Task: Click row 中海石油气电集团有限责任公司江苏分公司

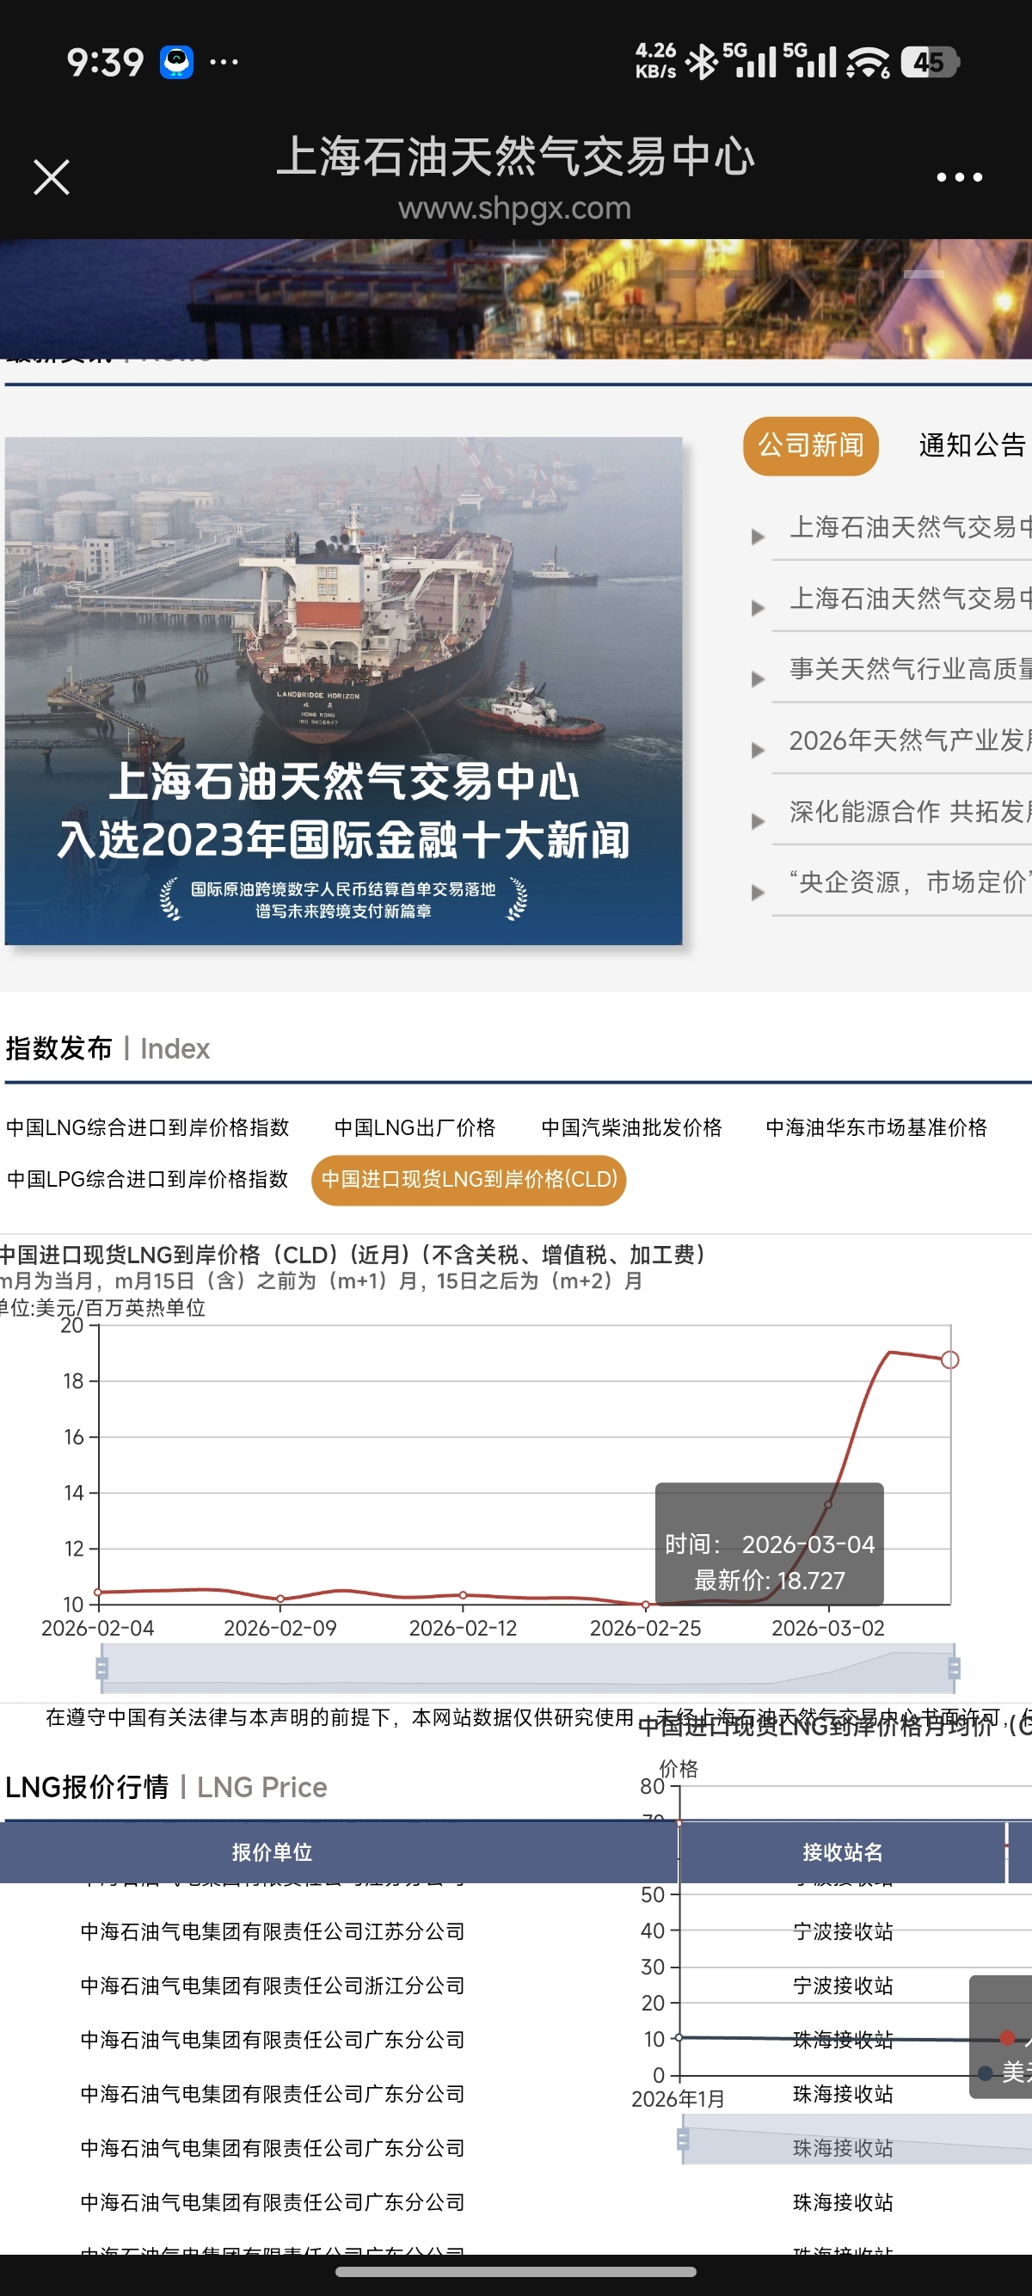Action: [x=273, y=1931]
